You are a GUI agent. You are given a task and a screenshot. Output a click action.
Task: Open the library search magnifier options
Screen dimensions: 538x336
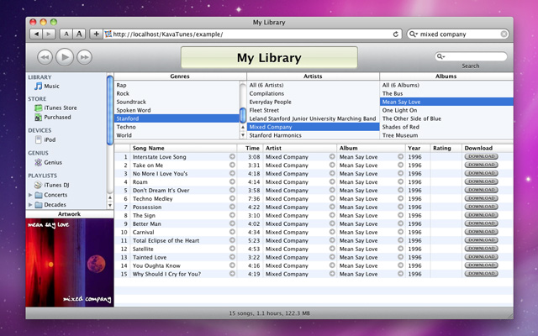[440, 56]
